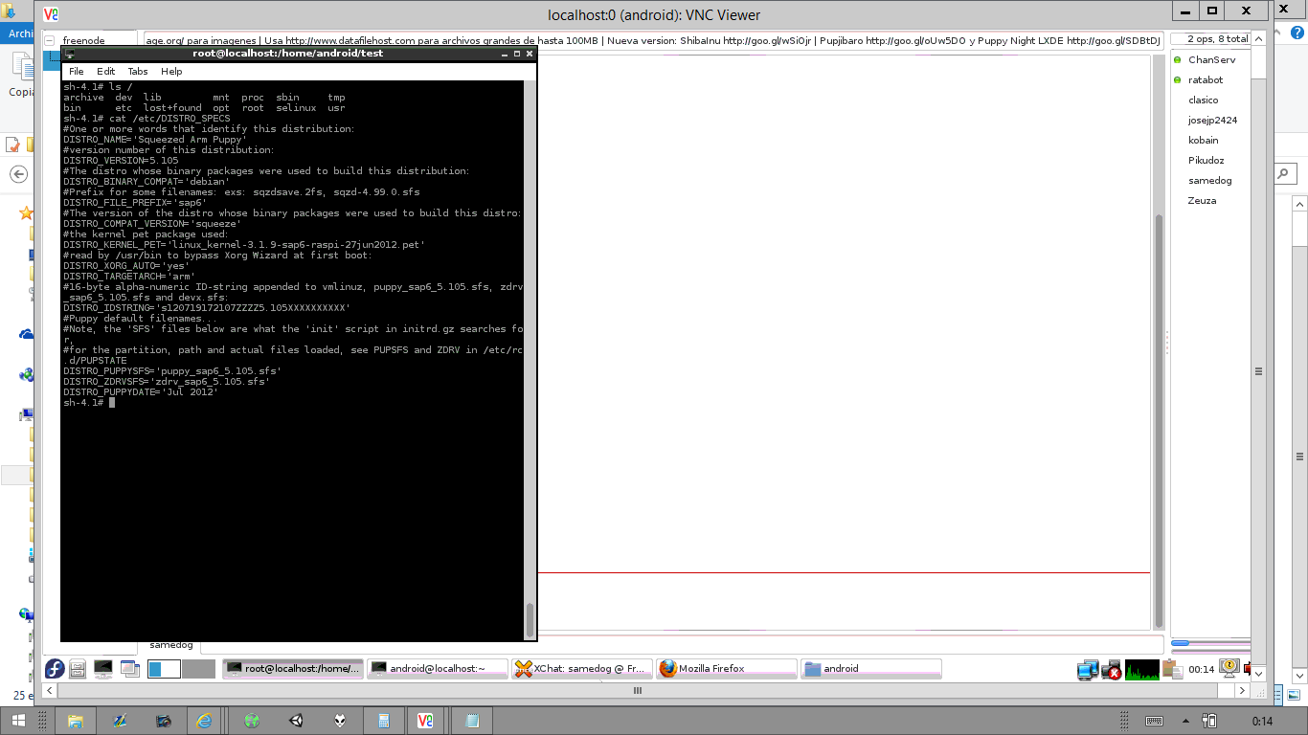Select the freenode tab in XChat

click(x=84, y=40)
